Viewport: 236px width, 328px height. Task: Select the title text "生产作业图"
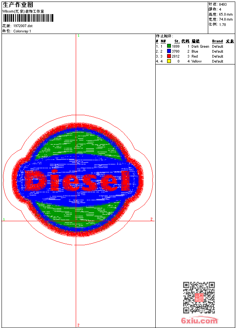point(18,5)
